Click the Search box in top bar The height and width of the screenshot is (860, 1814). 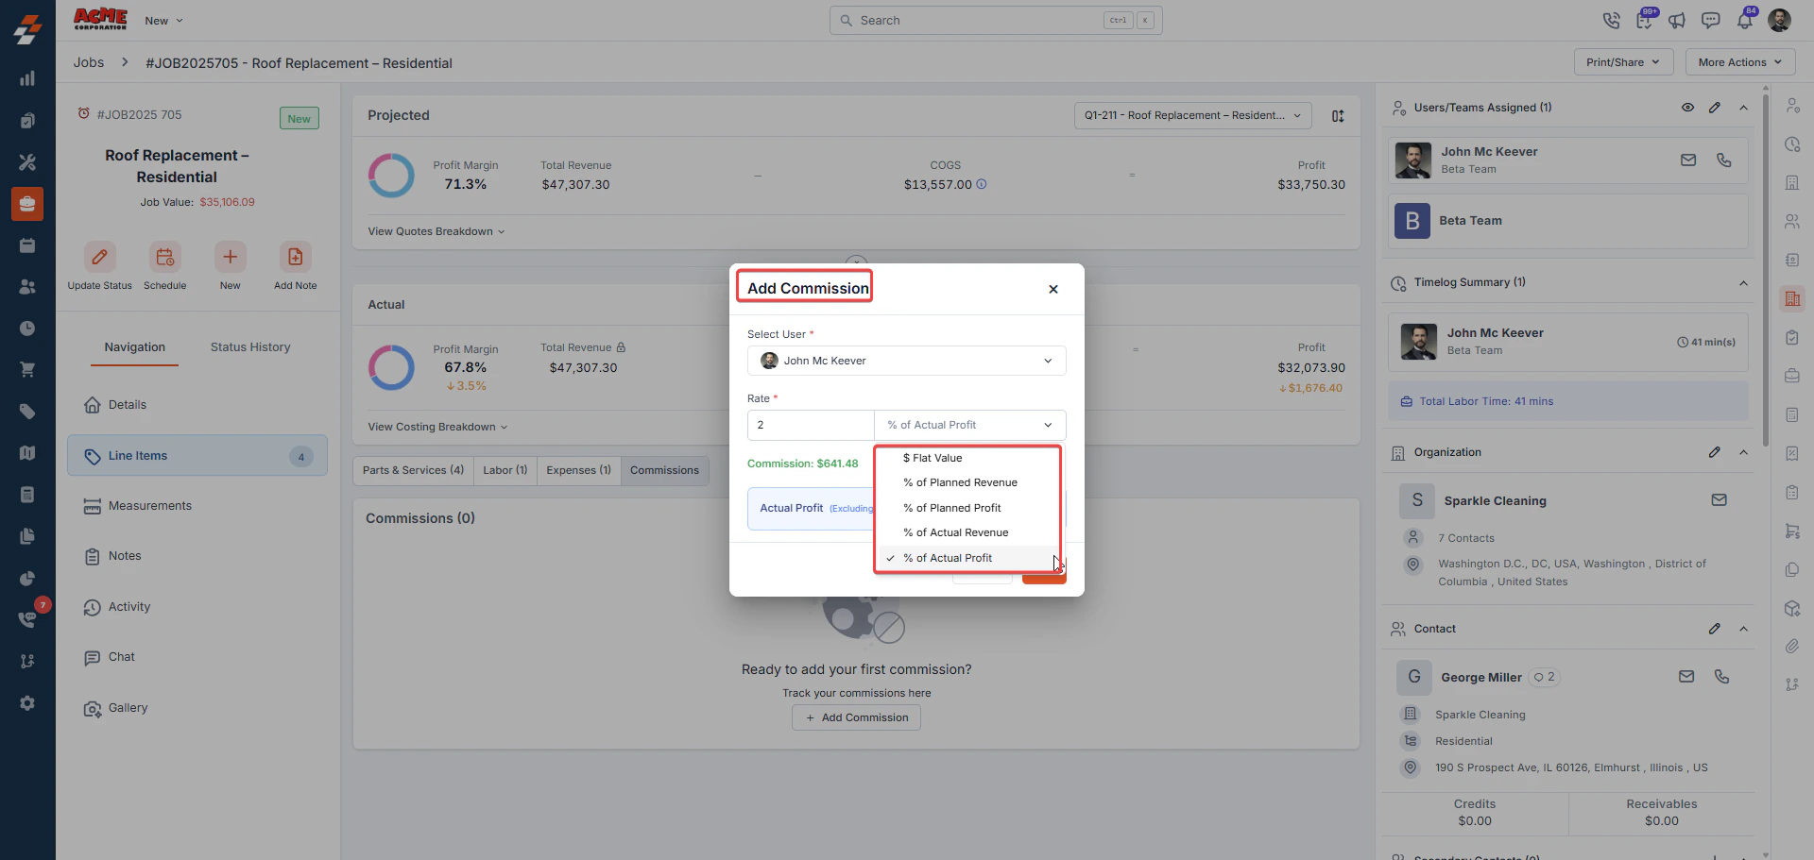pos(996,20)
